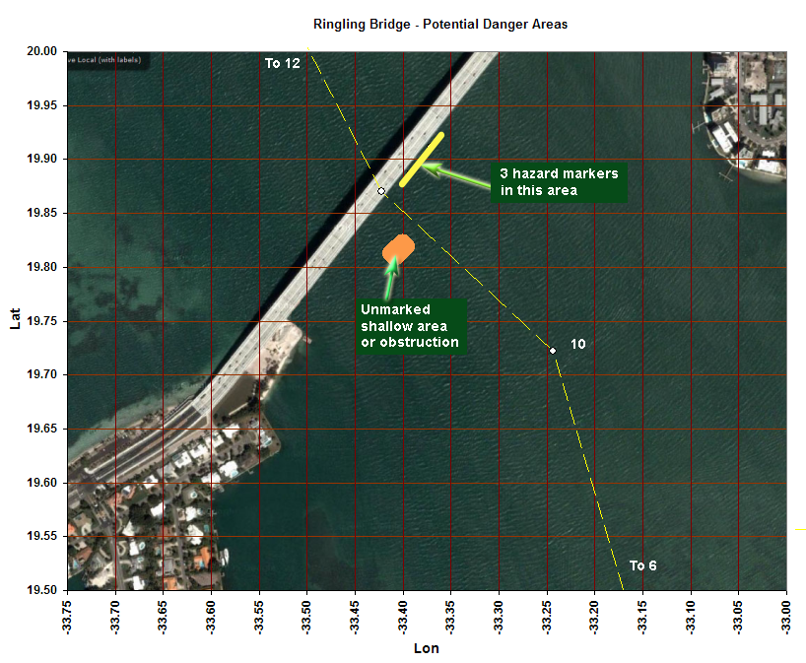Click the 'Local (with labels)' map overlay label
The image size is (806, 663).
click(104, 60)
